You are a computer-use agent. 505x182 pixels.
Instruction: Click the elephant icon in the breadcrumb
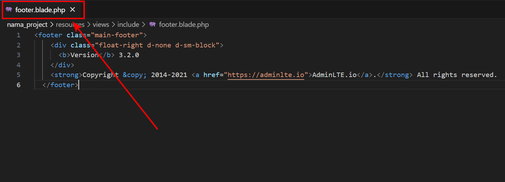[152, 25]
